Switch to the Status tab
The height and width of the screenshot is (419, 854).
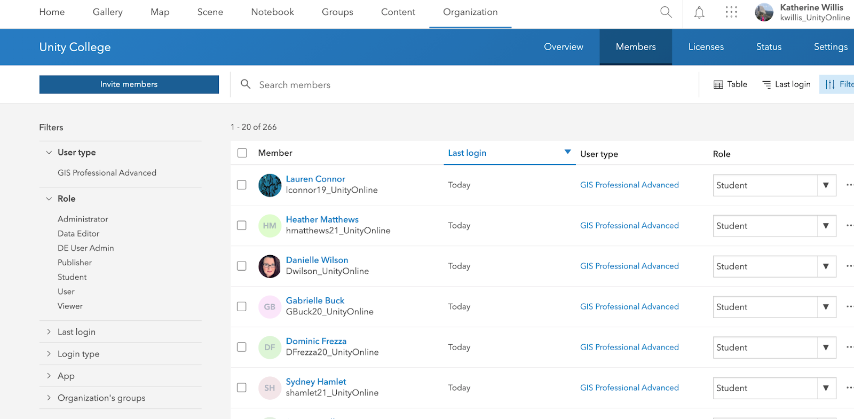[x=769, y=47]
